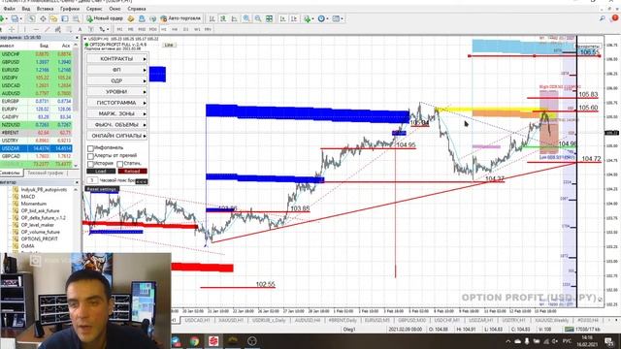Viewport: 621px width, 349px height.
Task: Open the Графики menu
Action: (70, 9)
